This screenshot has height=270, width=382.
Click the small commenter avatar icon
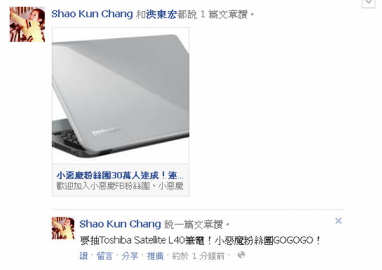[63, 228]
